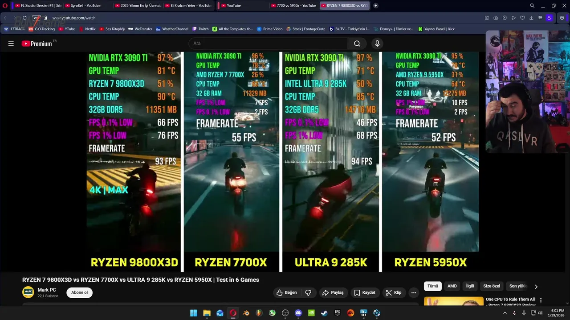This screenshot has width=570, height=320.
Task: Click the heart bookmark icon
Action: pos(522,18)
